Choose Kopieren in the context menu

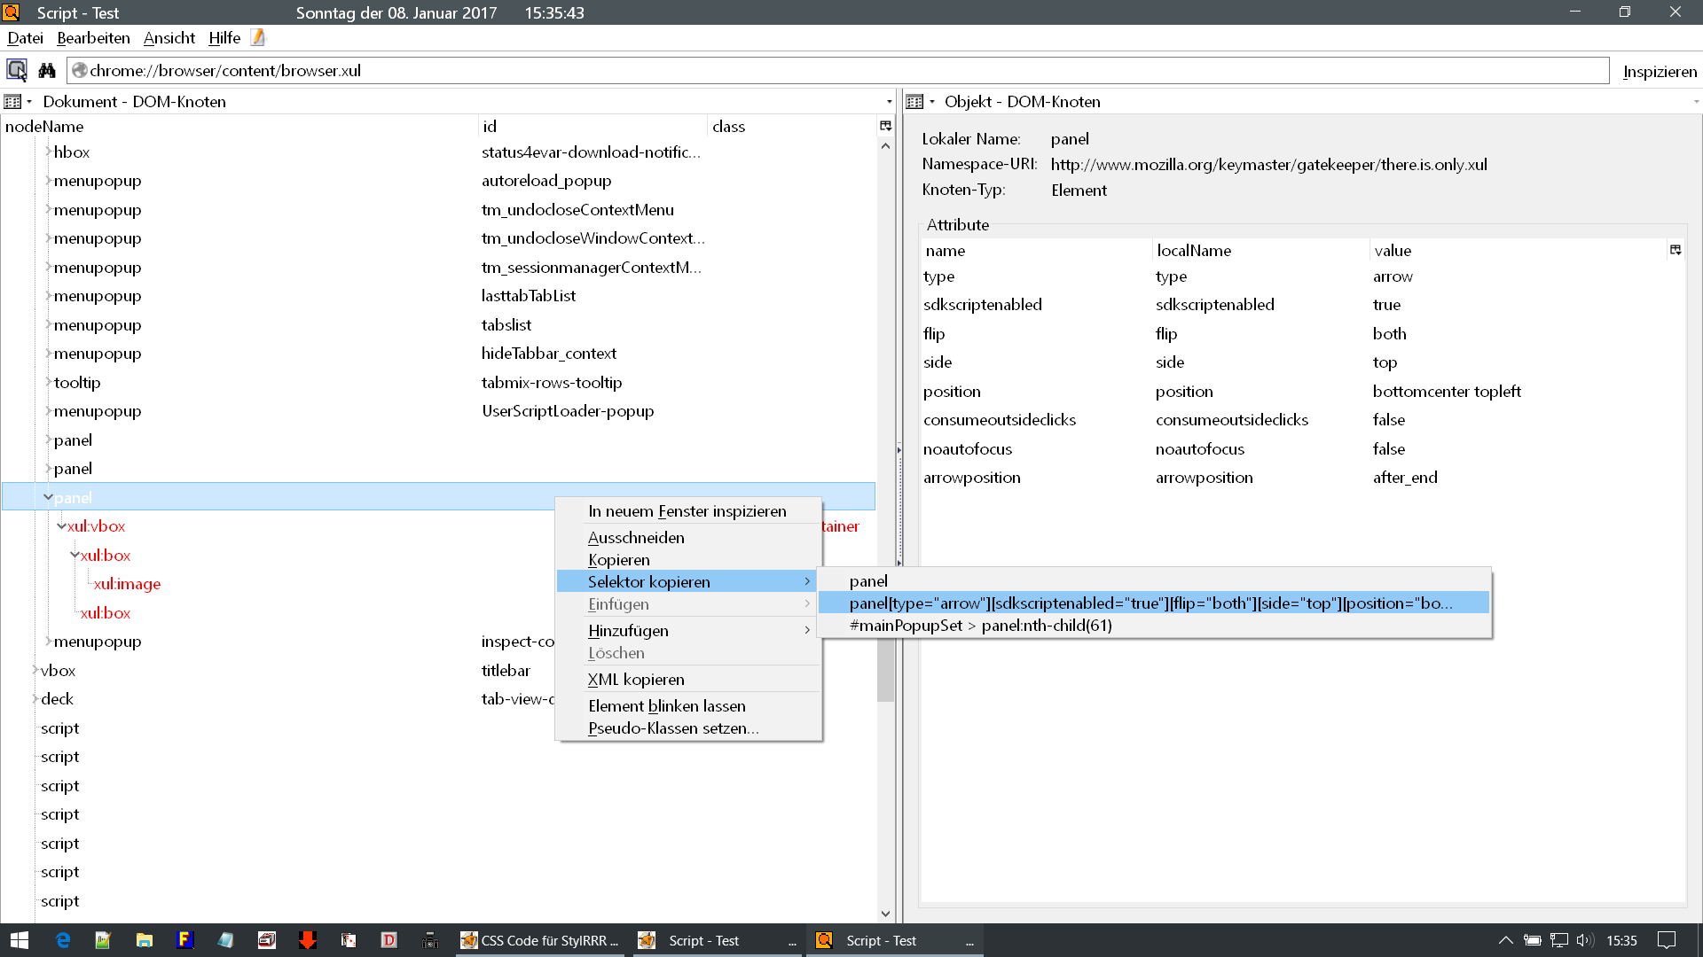[619, 560]
